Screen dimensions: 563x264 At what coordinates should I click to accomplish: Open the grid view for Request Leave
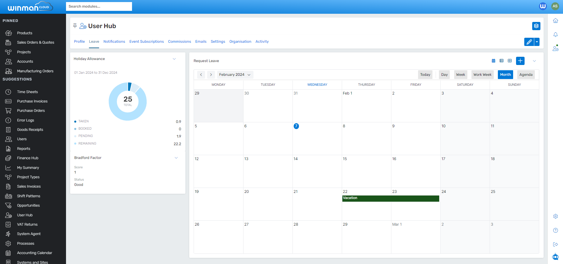pyautogui.click(x=510, y=61)
